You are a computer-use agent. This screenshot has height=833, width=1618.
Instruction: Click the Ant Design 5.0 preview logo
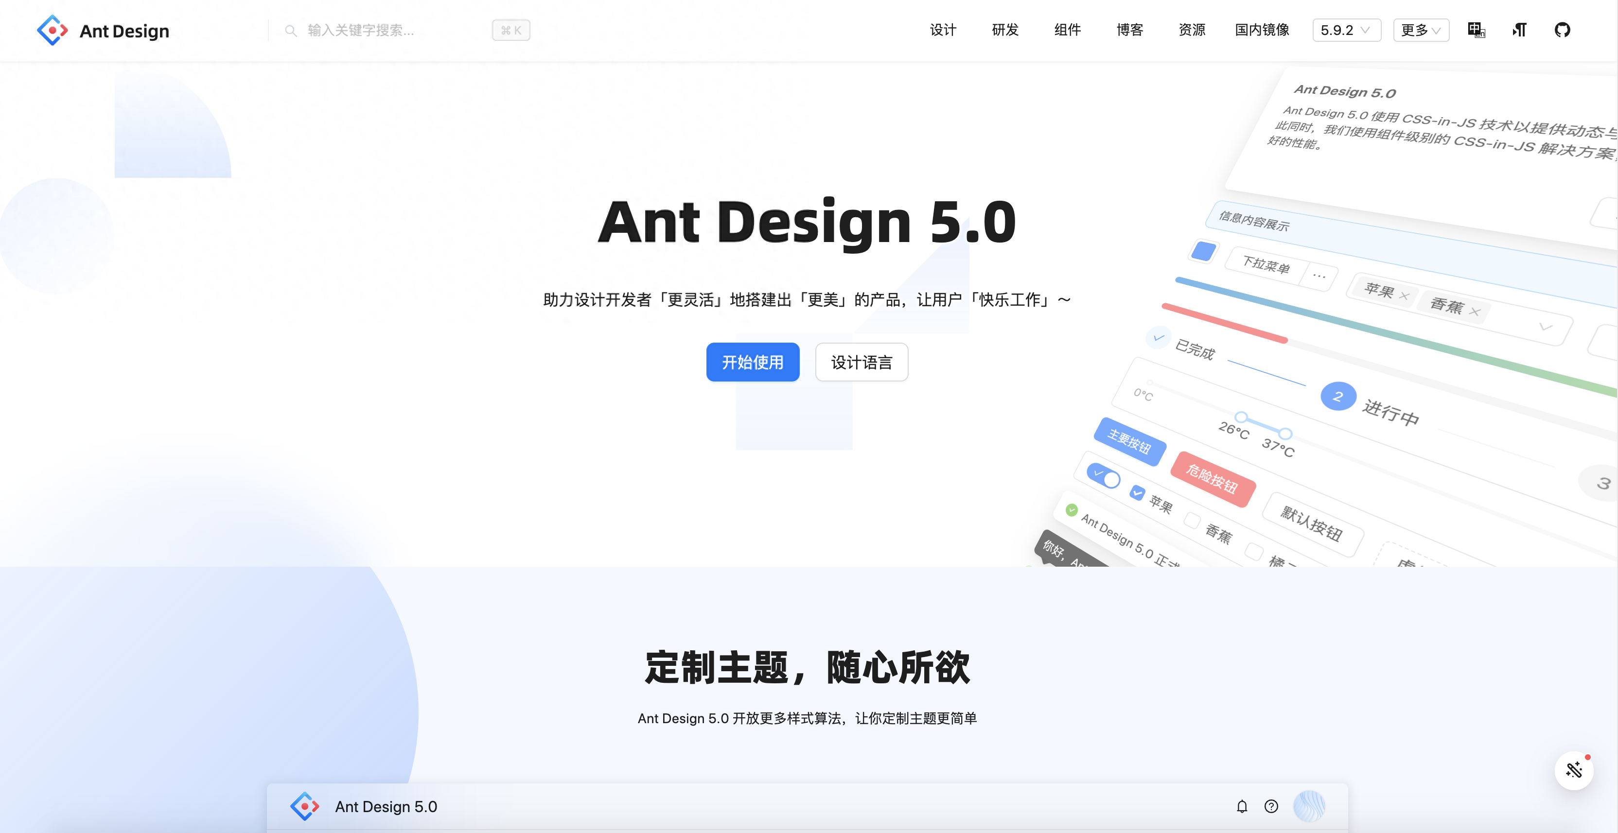pos(305,807)
